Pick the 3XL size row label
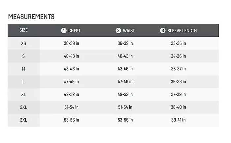 click(23, 120)
